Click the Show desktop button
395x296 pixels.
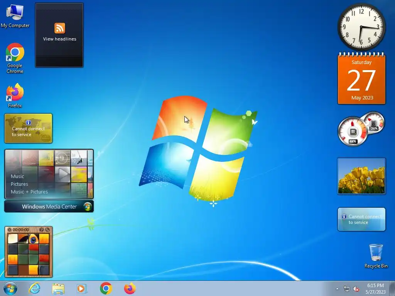[x=392, y=288]
